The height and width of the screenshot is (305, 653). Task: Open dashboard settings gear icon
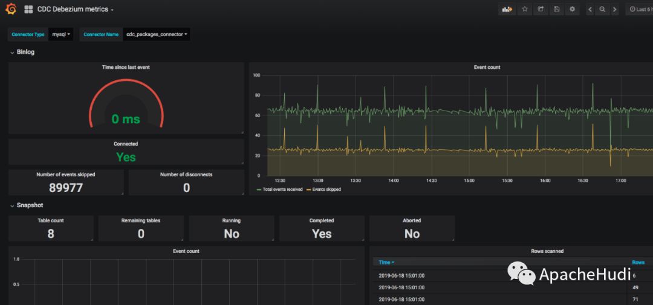click(x=572, y=9)
